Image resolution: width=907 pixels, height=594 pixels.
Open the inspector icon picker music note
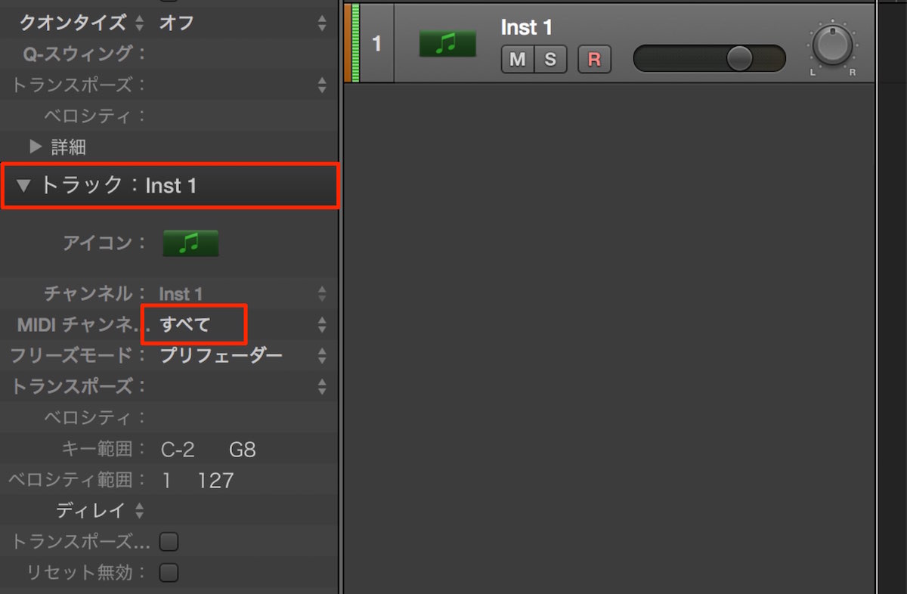click(190, 243)
